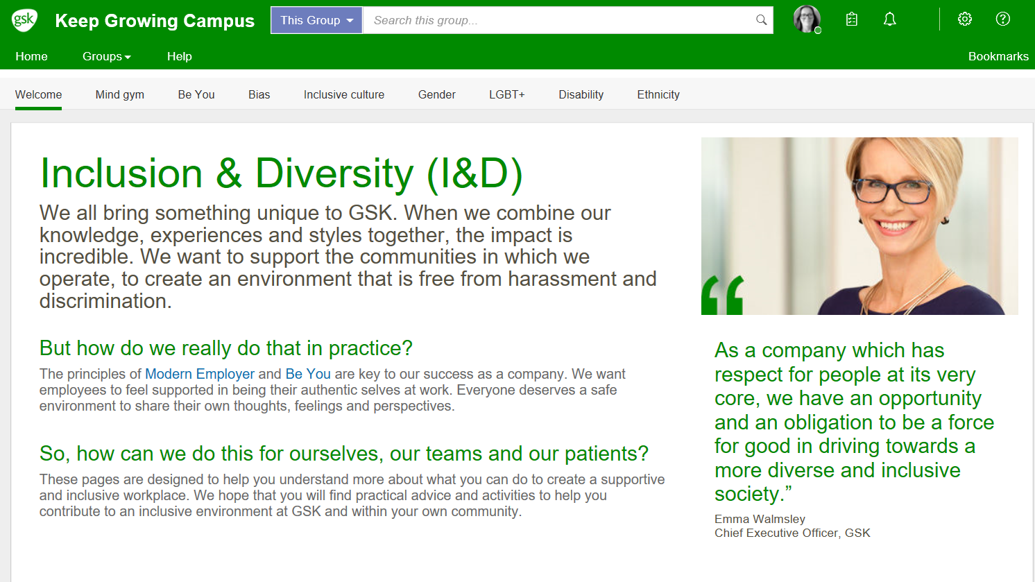Open the notifications bell icon
This screenshot has height=582, width=1035.
890,19
